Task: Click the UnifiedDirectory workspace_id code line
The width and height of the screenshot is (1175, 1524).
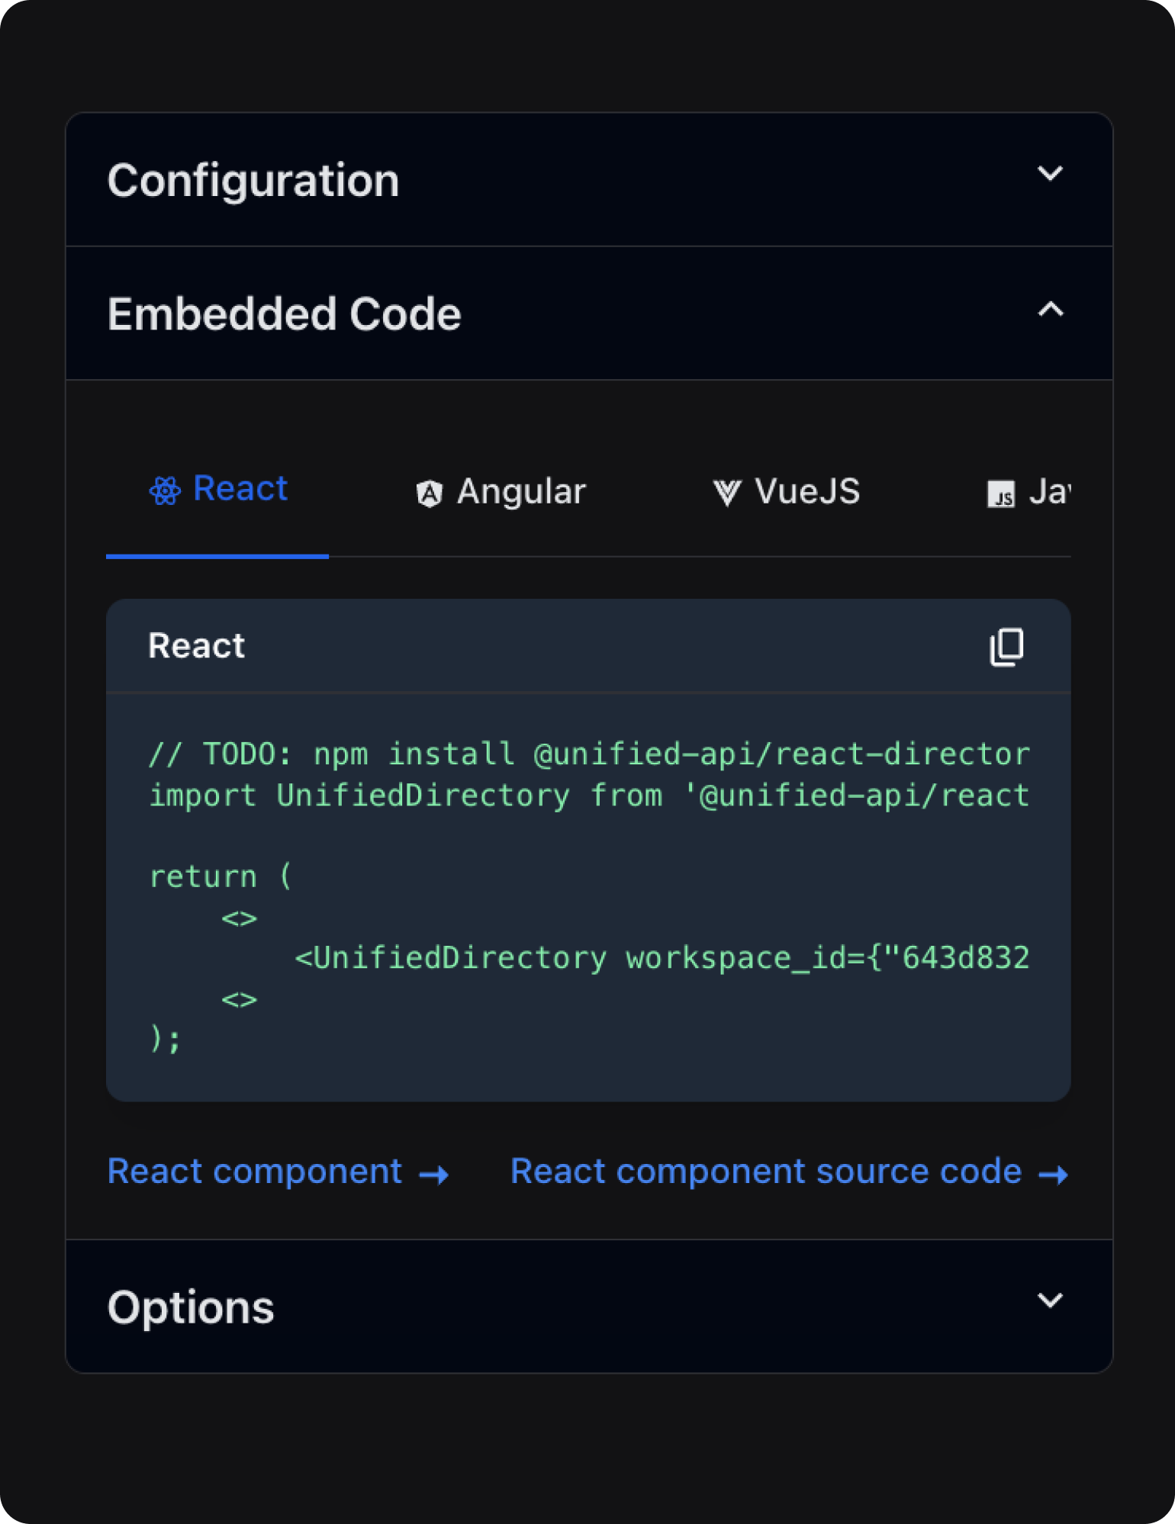Action: 662,958
